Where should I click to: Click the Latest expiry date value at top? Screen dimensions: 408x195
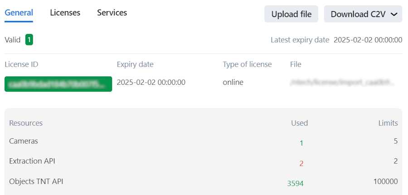(x=368, y=40)
